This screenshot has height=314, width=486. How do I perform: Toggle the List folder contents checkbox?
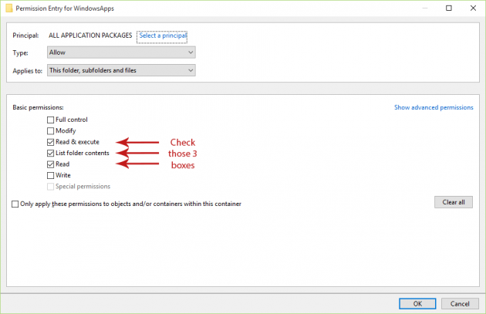pos(50,153)
